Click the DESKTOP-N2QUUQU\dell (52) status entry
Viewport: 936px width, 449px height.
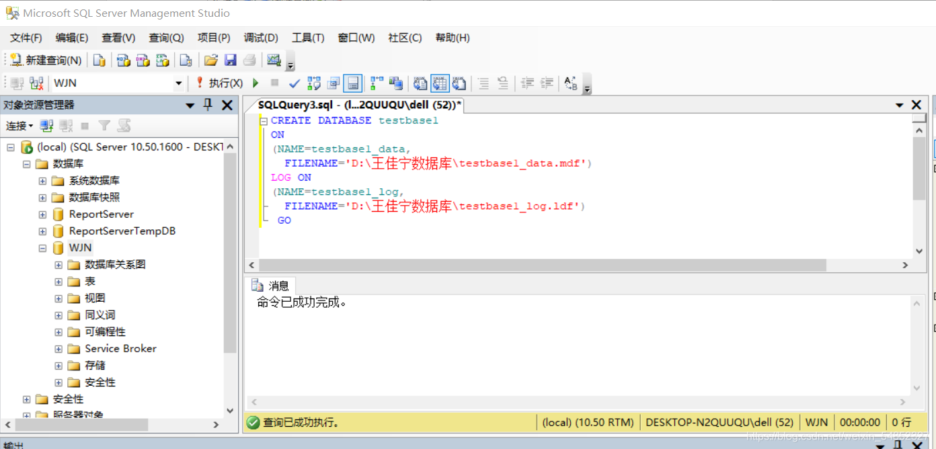click(719, 423)
